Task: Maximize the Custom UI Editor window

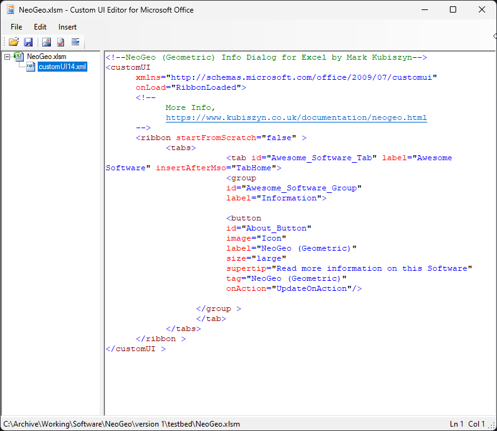Action: 453,10
